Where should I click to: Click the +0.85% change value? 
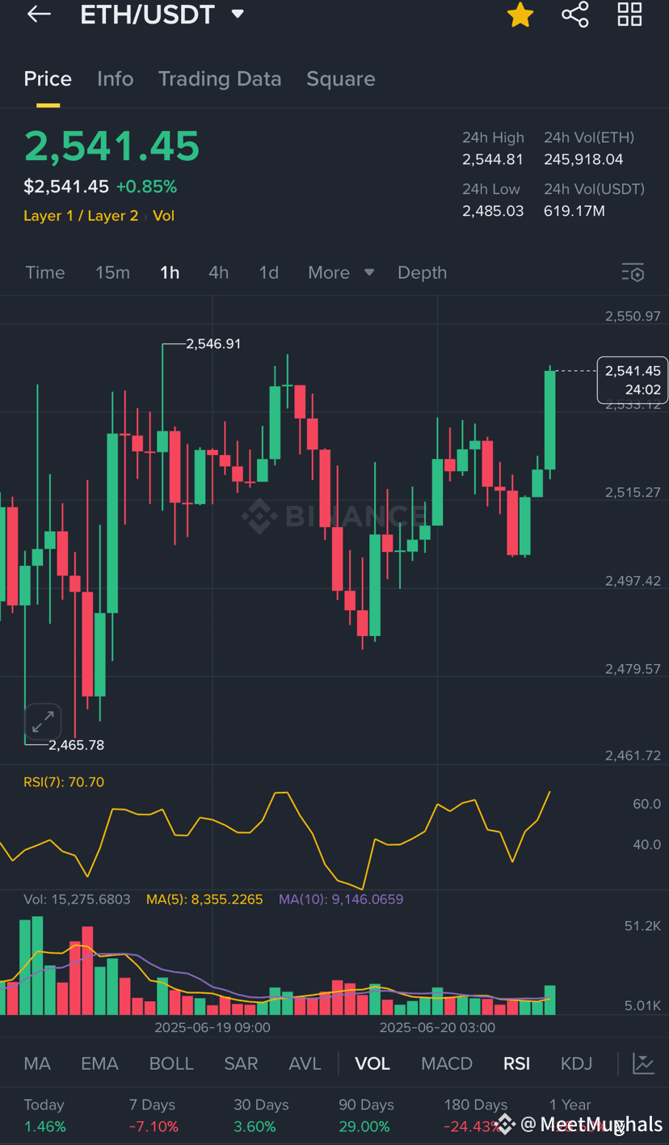coord(146,187)
